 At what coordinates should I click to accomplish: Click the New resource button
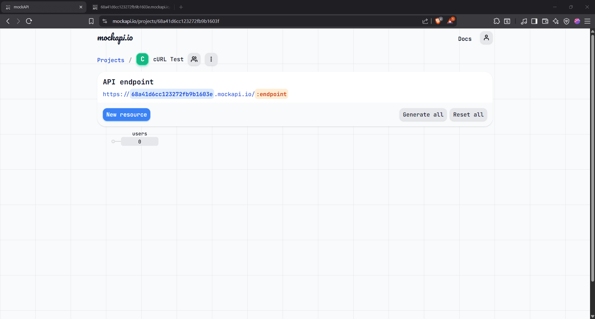tap(126, 115)
